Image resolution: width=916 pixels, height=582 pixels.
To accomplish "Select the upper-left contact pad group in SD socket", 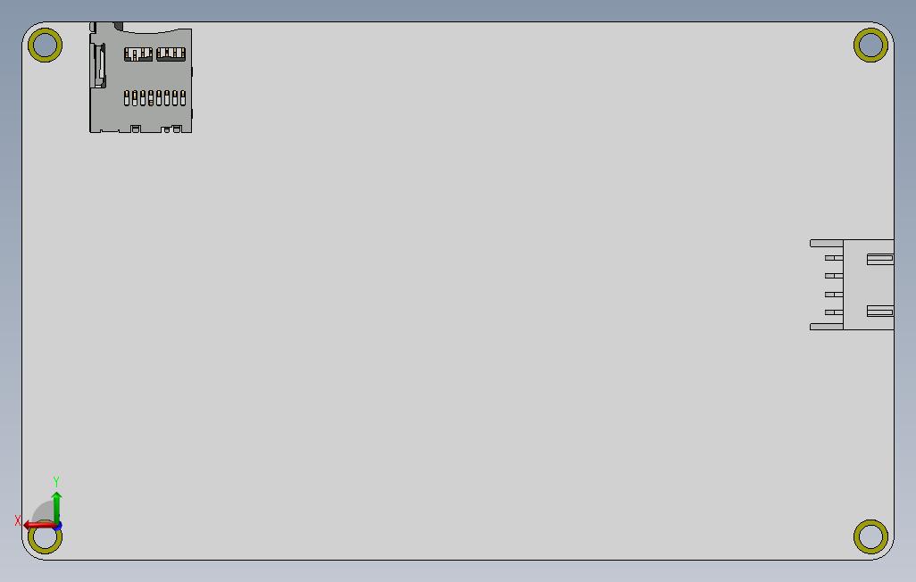I will [137, 54].
